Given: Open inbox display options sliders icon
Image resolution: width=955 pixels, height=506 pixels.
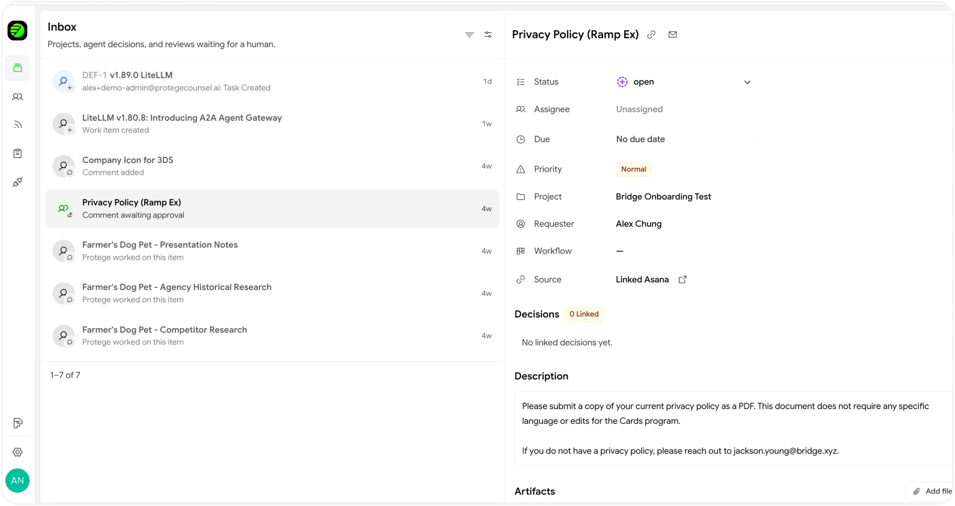Looking at the screenshot, I should point(488,35).
